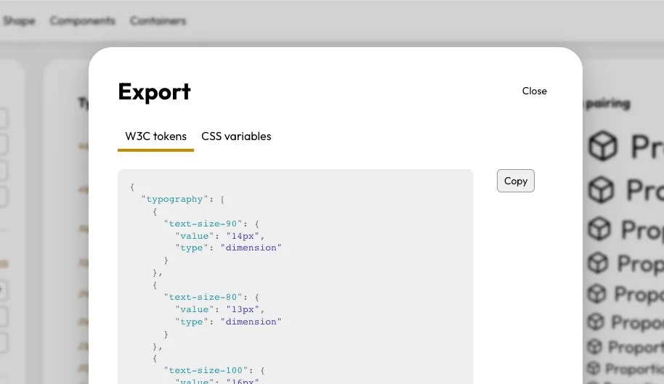664x384 pixels.
Task: Click the "dimension" type under text-size-90
Action: [x=251, y=248]
